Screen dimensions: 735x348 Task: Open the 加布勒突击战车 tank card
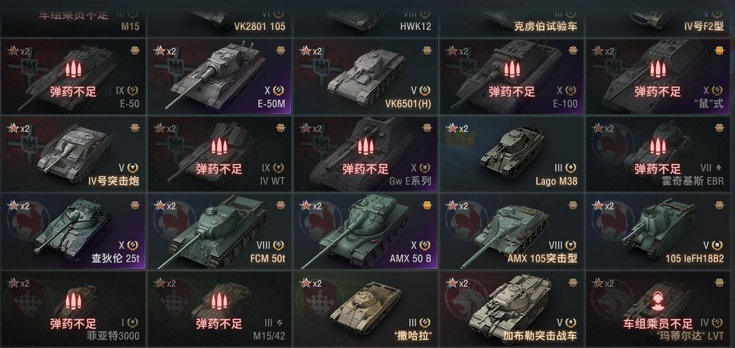(511, 307)
